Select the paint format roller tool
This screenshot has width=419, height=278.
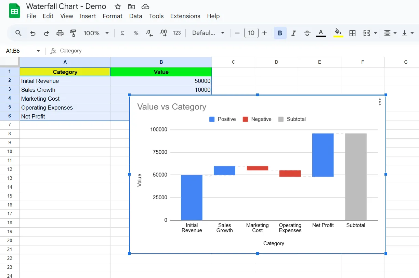[73, 33]
